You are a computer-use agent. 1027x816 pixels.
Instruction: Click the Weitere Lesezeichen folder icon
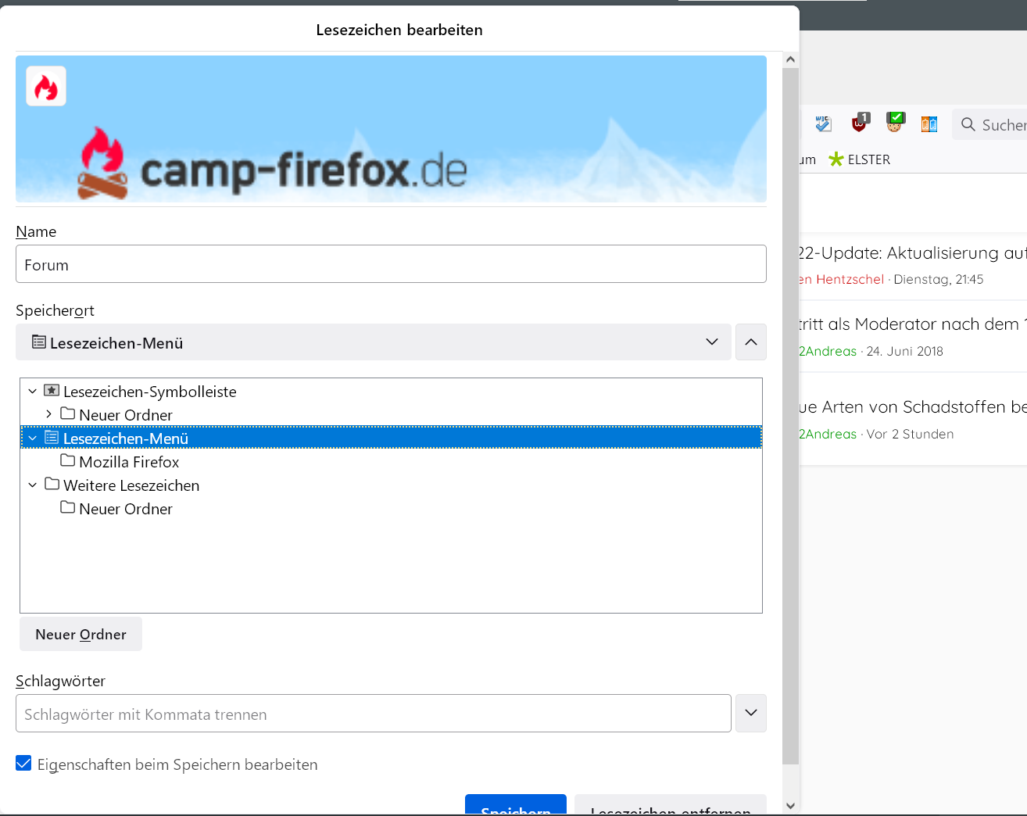tap(52, 485)
